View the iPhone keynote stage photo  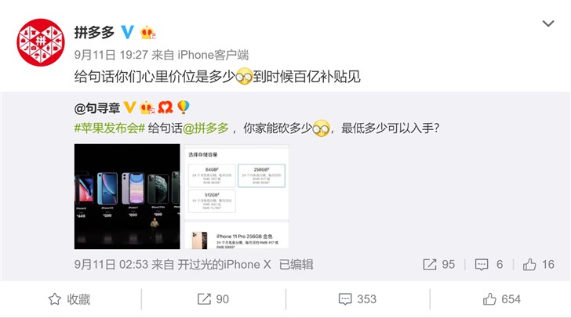127,197
